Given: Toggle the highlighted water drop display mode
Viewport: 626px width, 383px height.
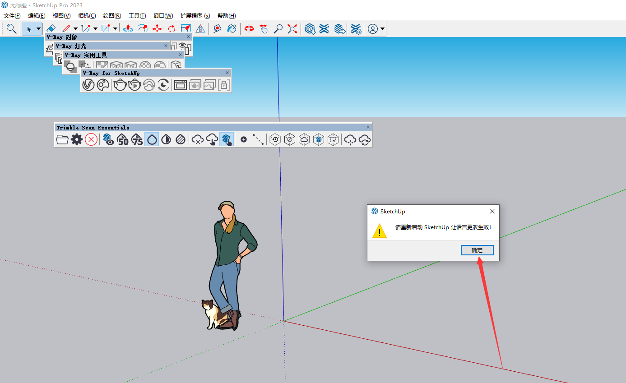Looking at the screenshot, I should [151, 139].
